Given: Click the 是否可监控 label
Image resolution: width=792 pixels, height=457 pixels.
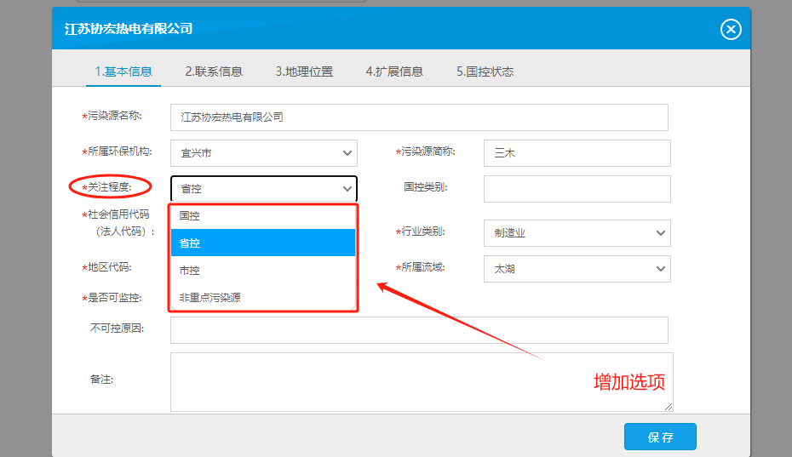Looking at the screenshot, I should click(x=112, y=298).
